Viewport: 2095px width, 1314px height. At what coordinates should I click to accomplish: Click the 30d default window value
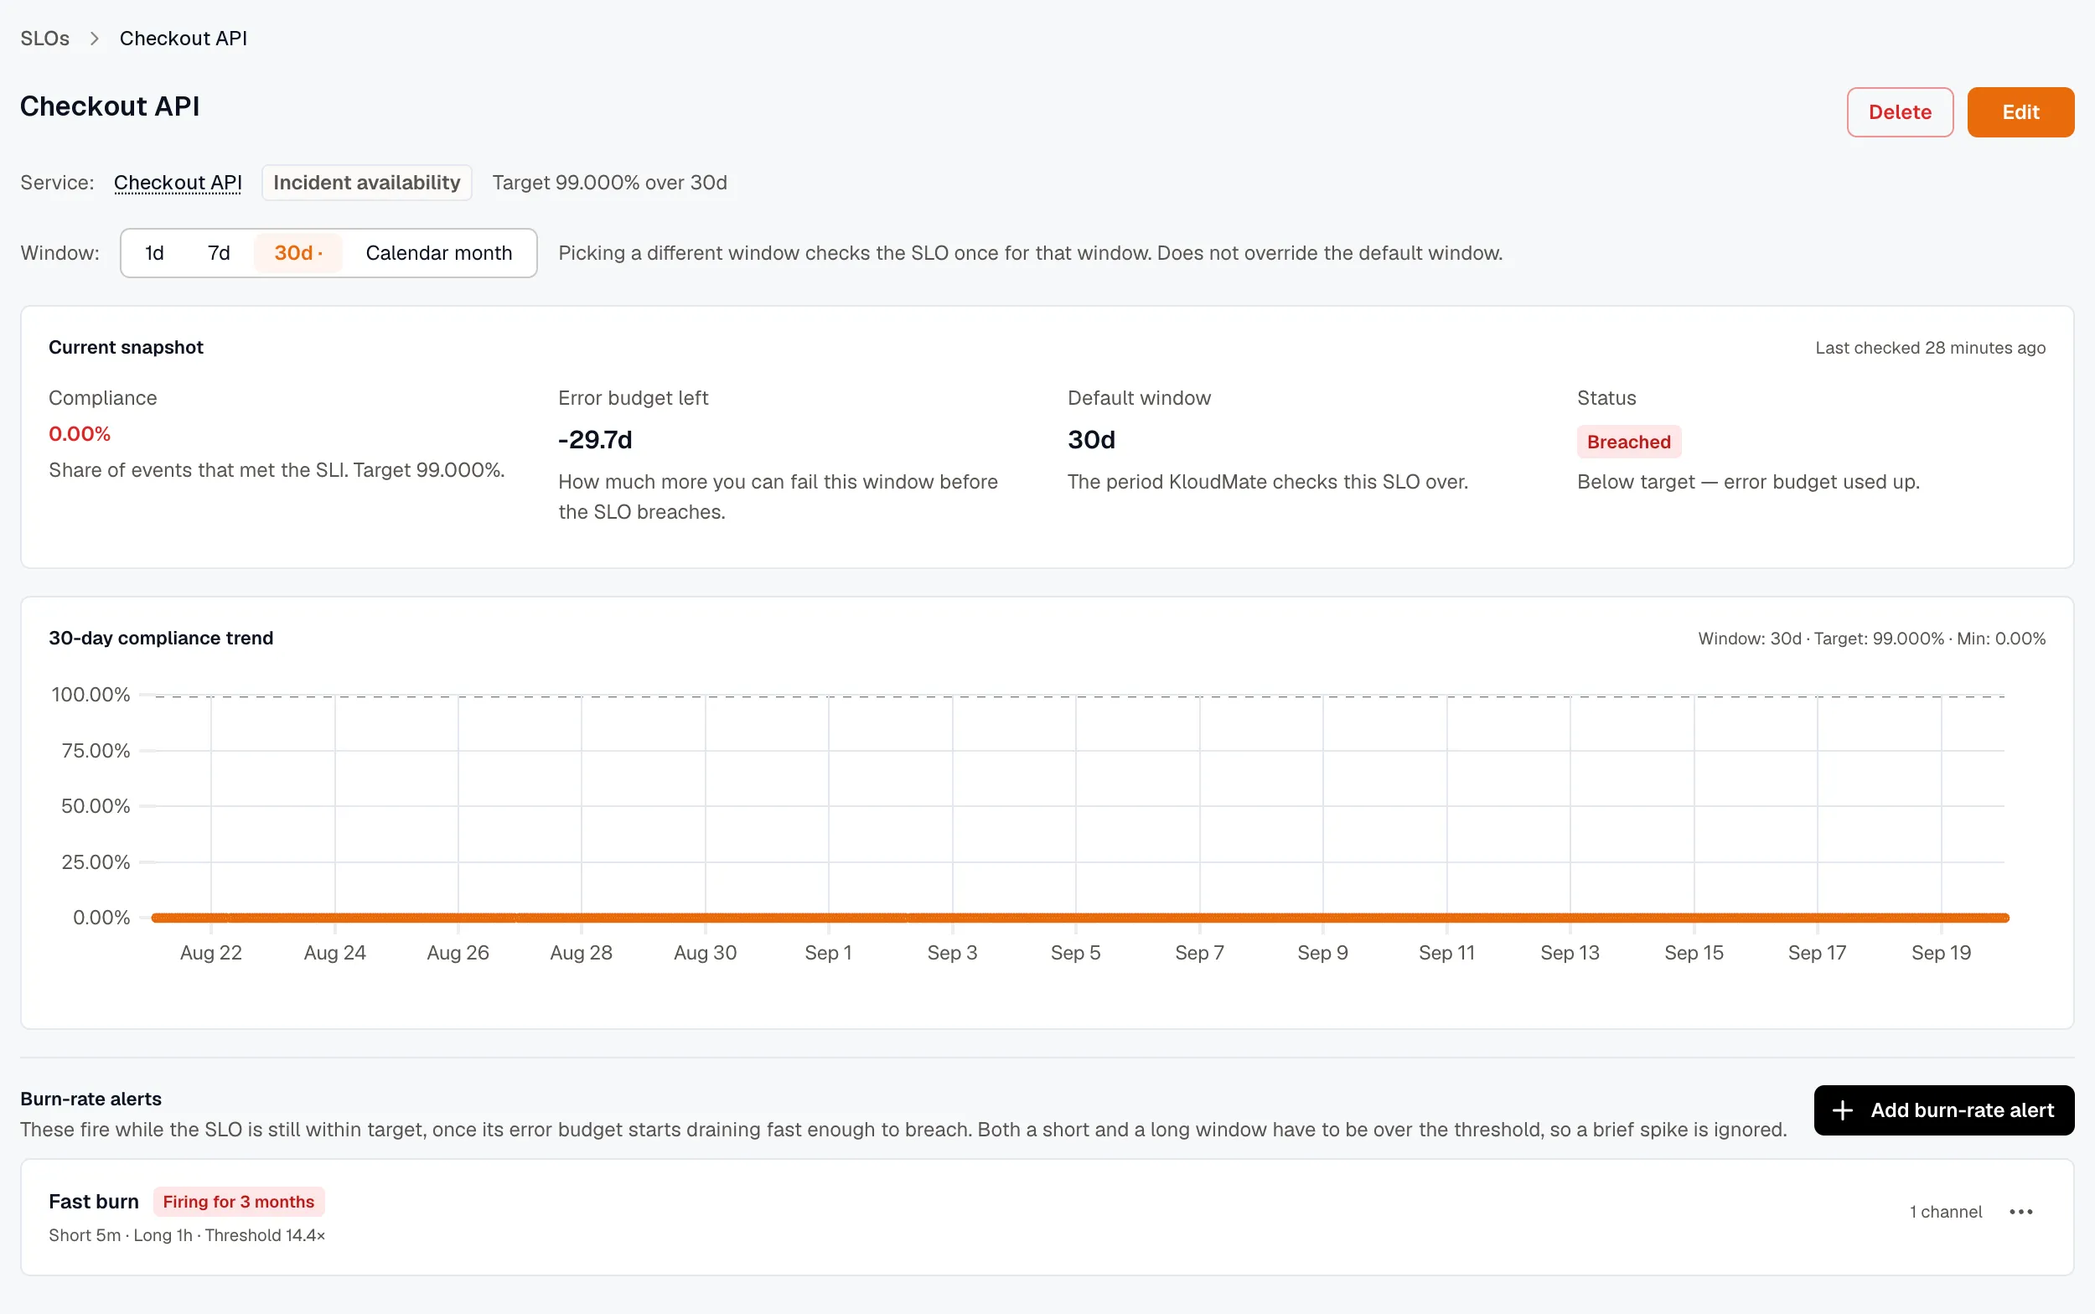pyautogui.click(x=1091, y=440)
